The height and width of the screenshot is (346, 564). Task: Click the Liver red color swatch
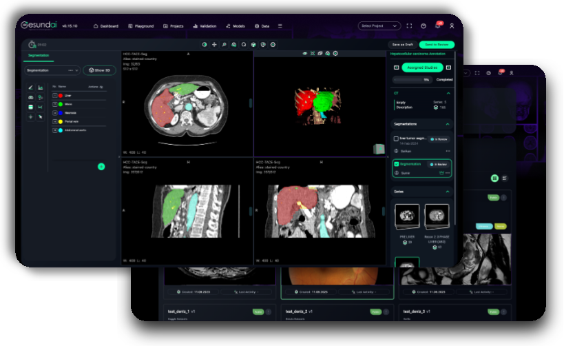pos(61,95)
